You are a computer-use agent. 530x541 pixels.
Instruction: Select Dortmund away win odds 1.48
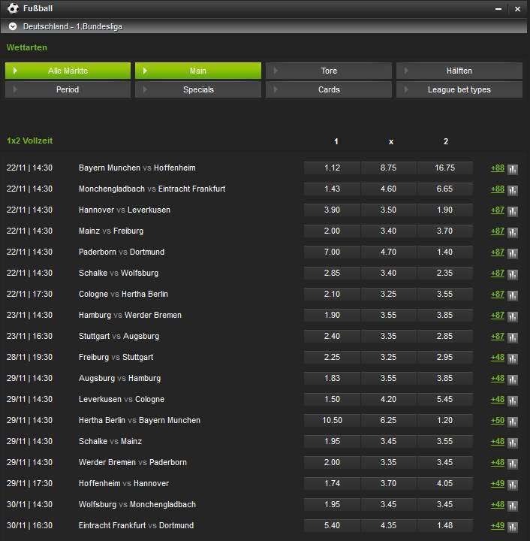(445, 526)
